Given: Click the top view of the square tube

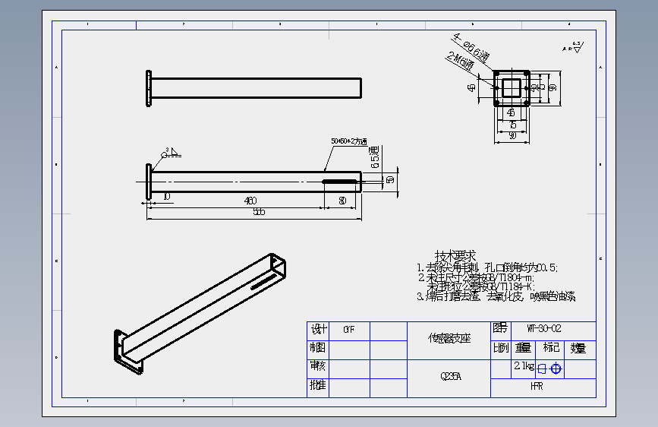Looking at the screenshot, I should 253,88.
